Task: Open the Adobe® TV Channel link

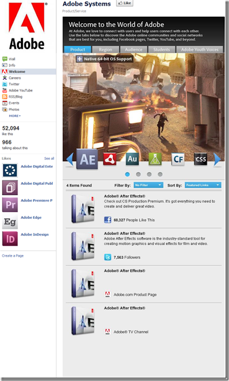Action: pyautogui.click(x=131, y=331)
